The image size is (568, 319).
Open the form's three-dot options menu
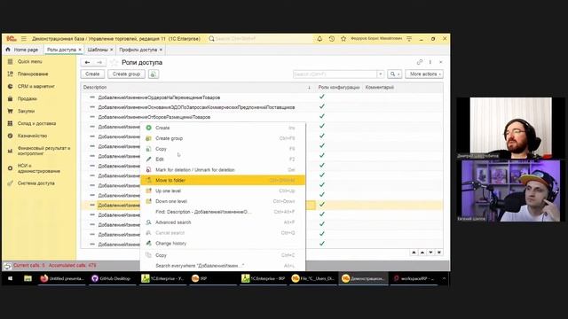pos(430,62)
